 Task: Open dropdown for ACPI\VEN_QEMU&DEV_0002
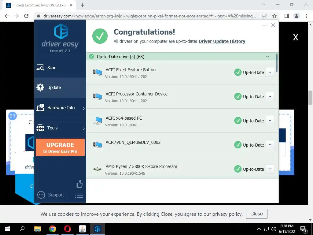click(270, 145)
